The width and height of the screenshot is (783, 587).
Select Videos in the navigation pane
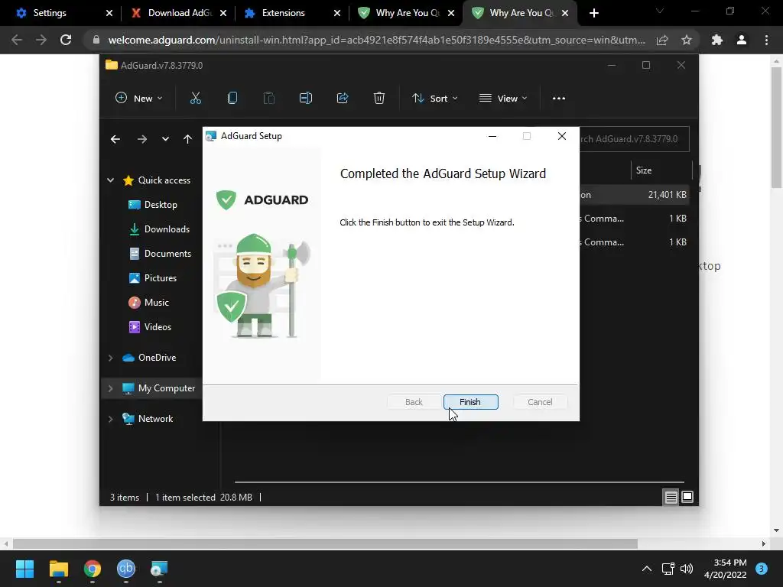tap(150, 327)
